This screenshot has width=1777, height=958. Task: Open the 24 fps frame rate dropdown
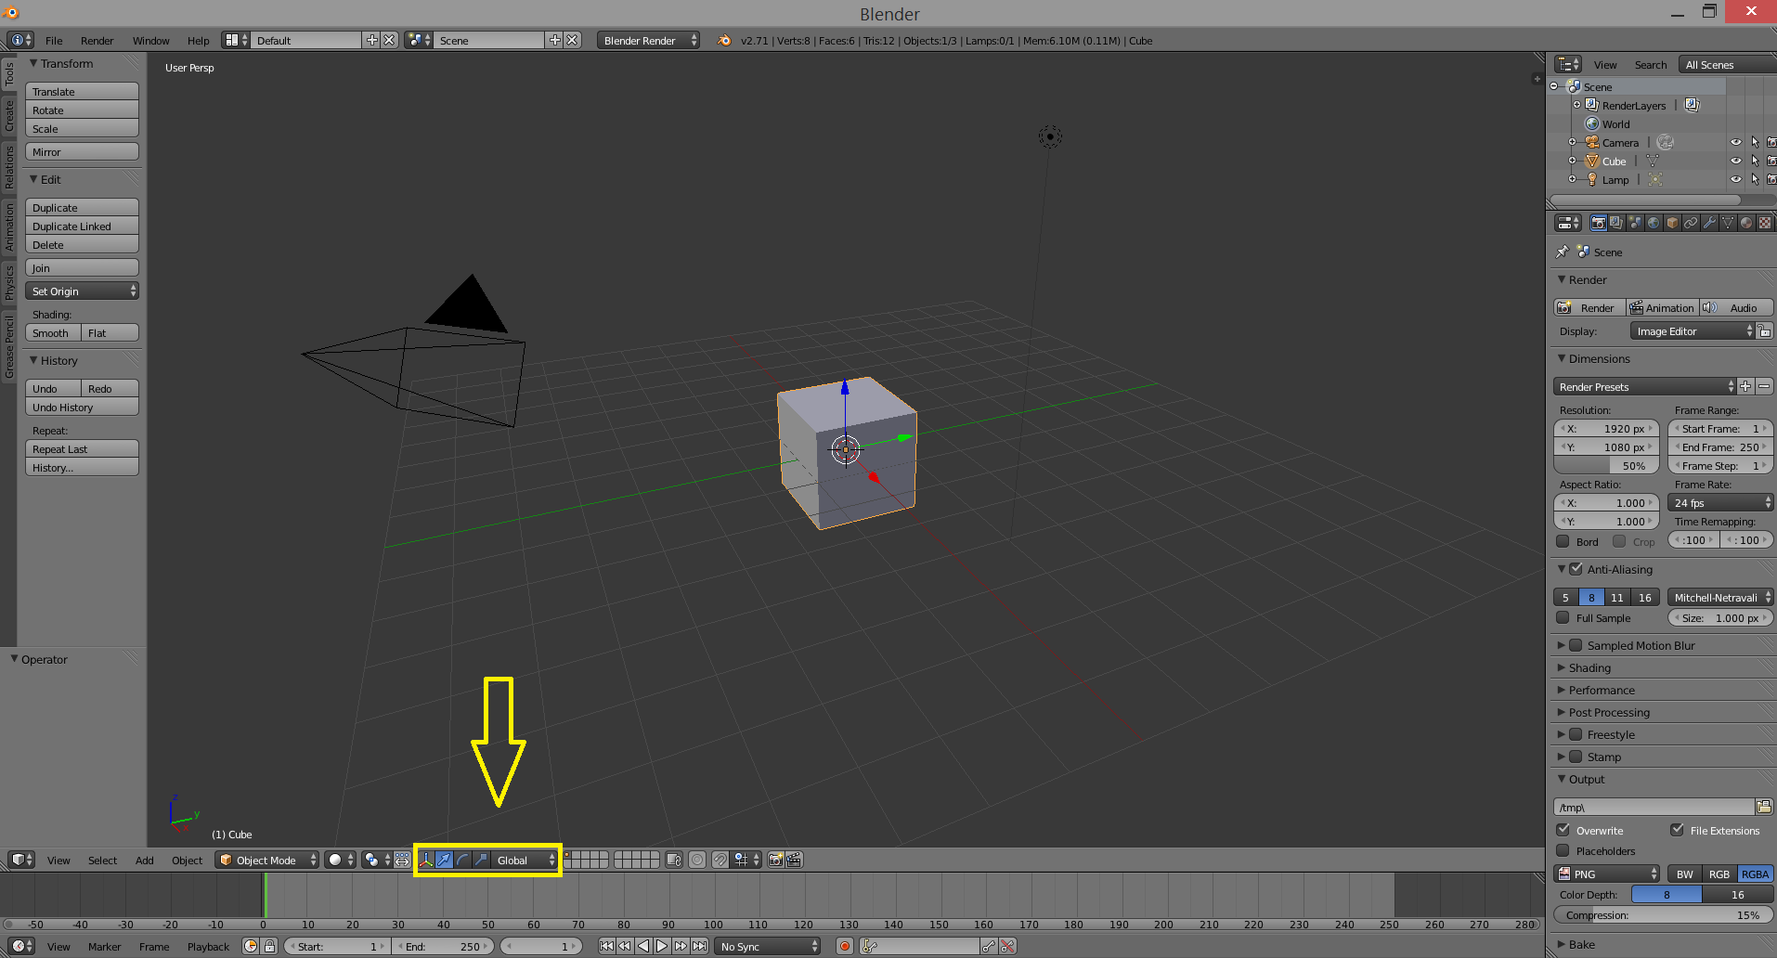pyautogui.click(x=1720, y=503)
